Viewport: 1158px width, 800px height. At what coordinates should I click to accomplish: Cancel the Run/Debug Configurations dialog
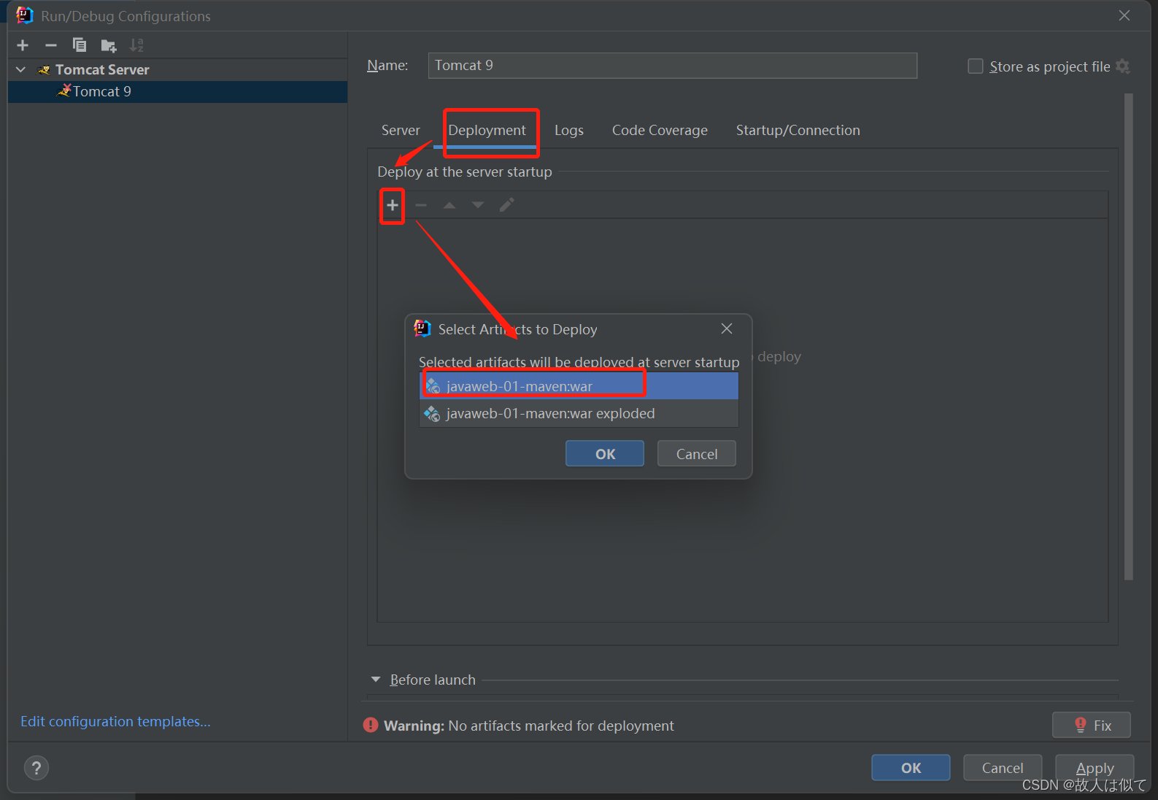[1003, 767]
